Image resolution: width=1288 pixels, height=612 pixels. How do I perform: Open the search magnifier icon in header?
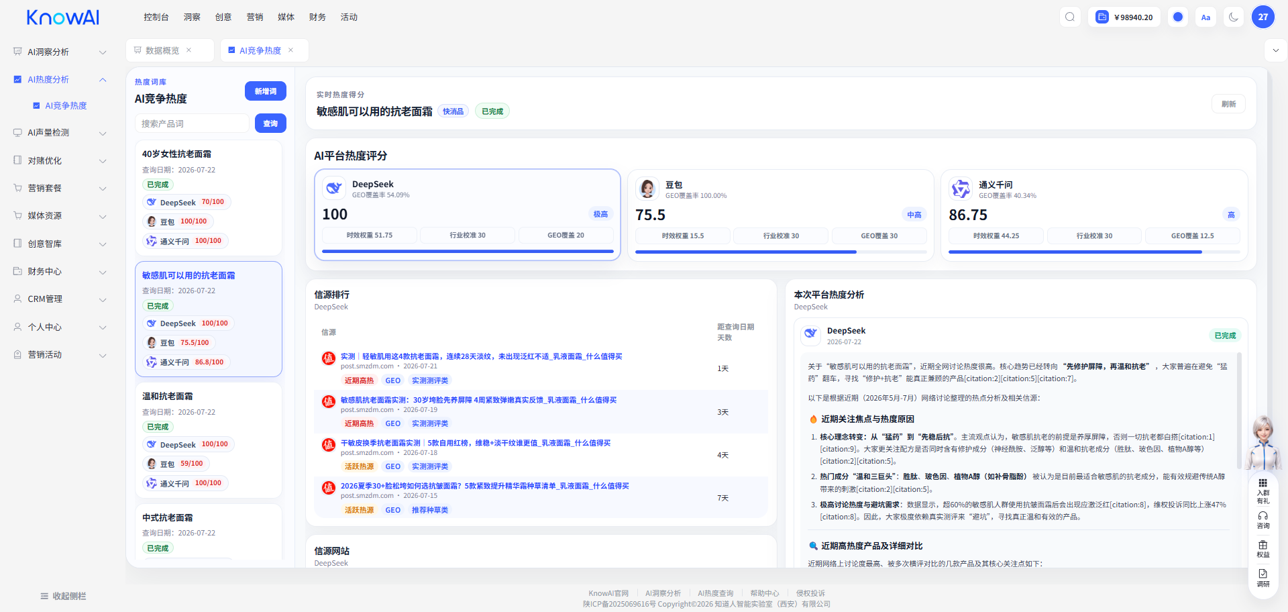coord(1070,17)
